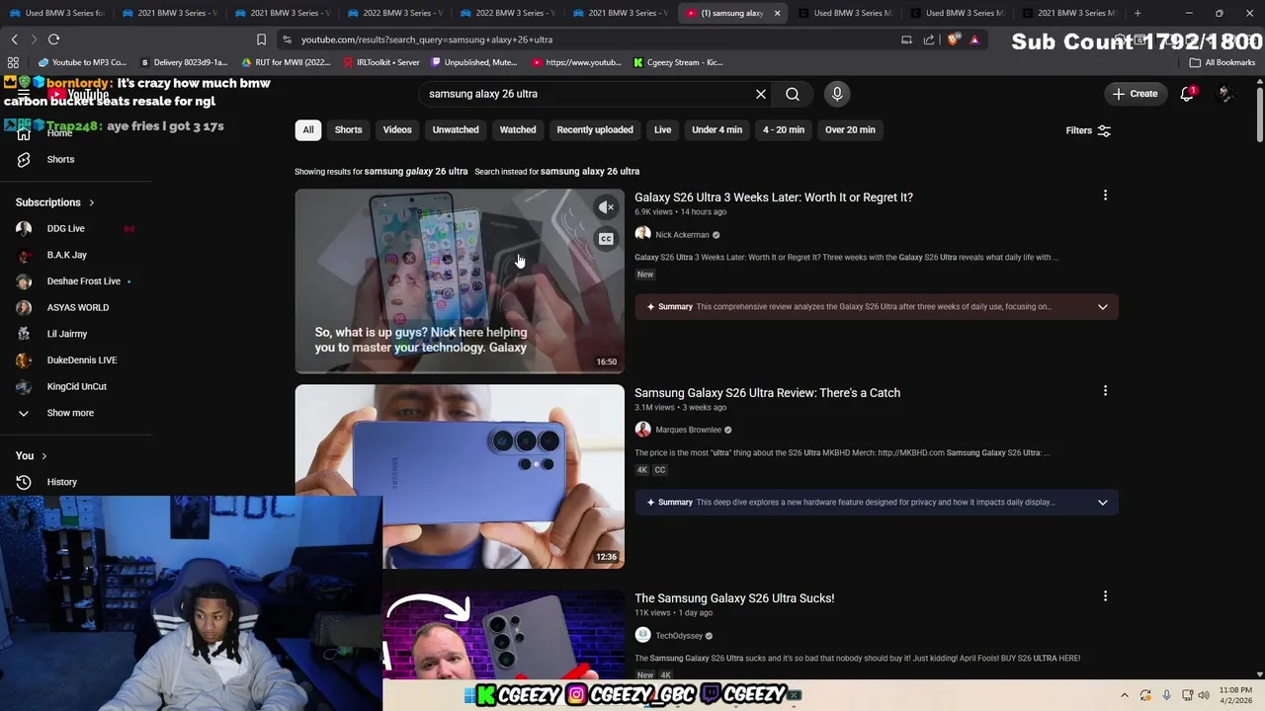Toggle captions on the video preview
This screenshot has height=711, width=1265.
pyautogui.click(x=606, y=239)
